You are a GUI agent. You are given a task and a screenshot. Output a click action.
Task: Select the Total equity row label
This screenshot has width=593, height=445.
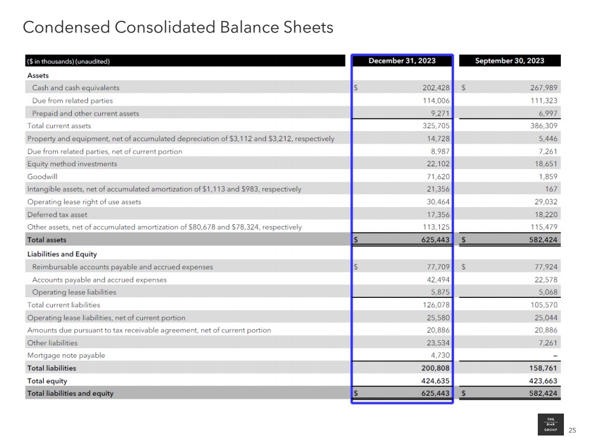pos(47,381)
